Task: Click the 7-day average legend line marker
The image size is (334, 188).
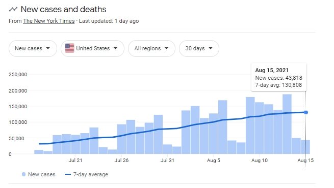Action: coord(68,174)
